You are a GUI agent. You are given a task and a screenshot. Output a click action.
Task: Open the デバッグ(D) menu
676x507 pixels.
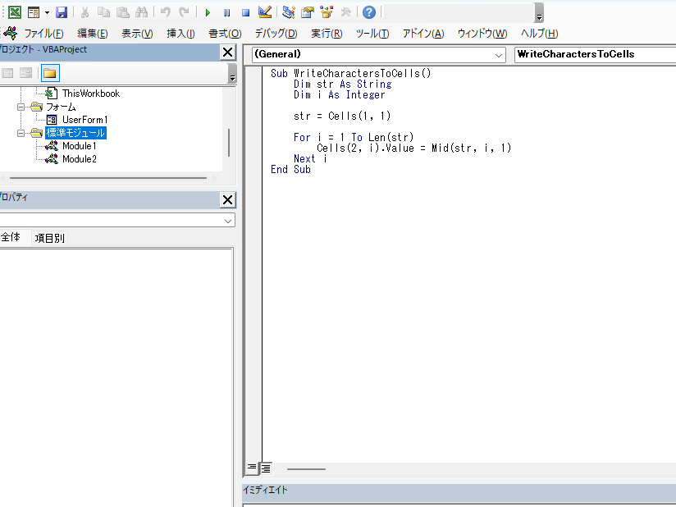tap(276, 34)
